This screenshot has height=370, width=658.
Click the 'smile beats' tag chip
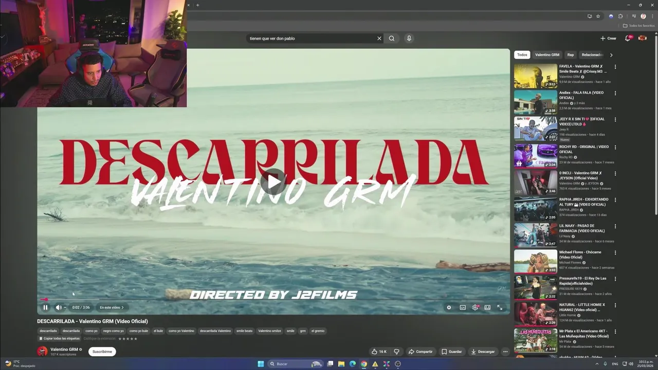tap(244, 331)
